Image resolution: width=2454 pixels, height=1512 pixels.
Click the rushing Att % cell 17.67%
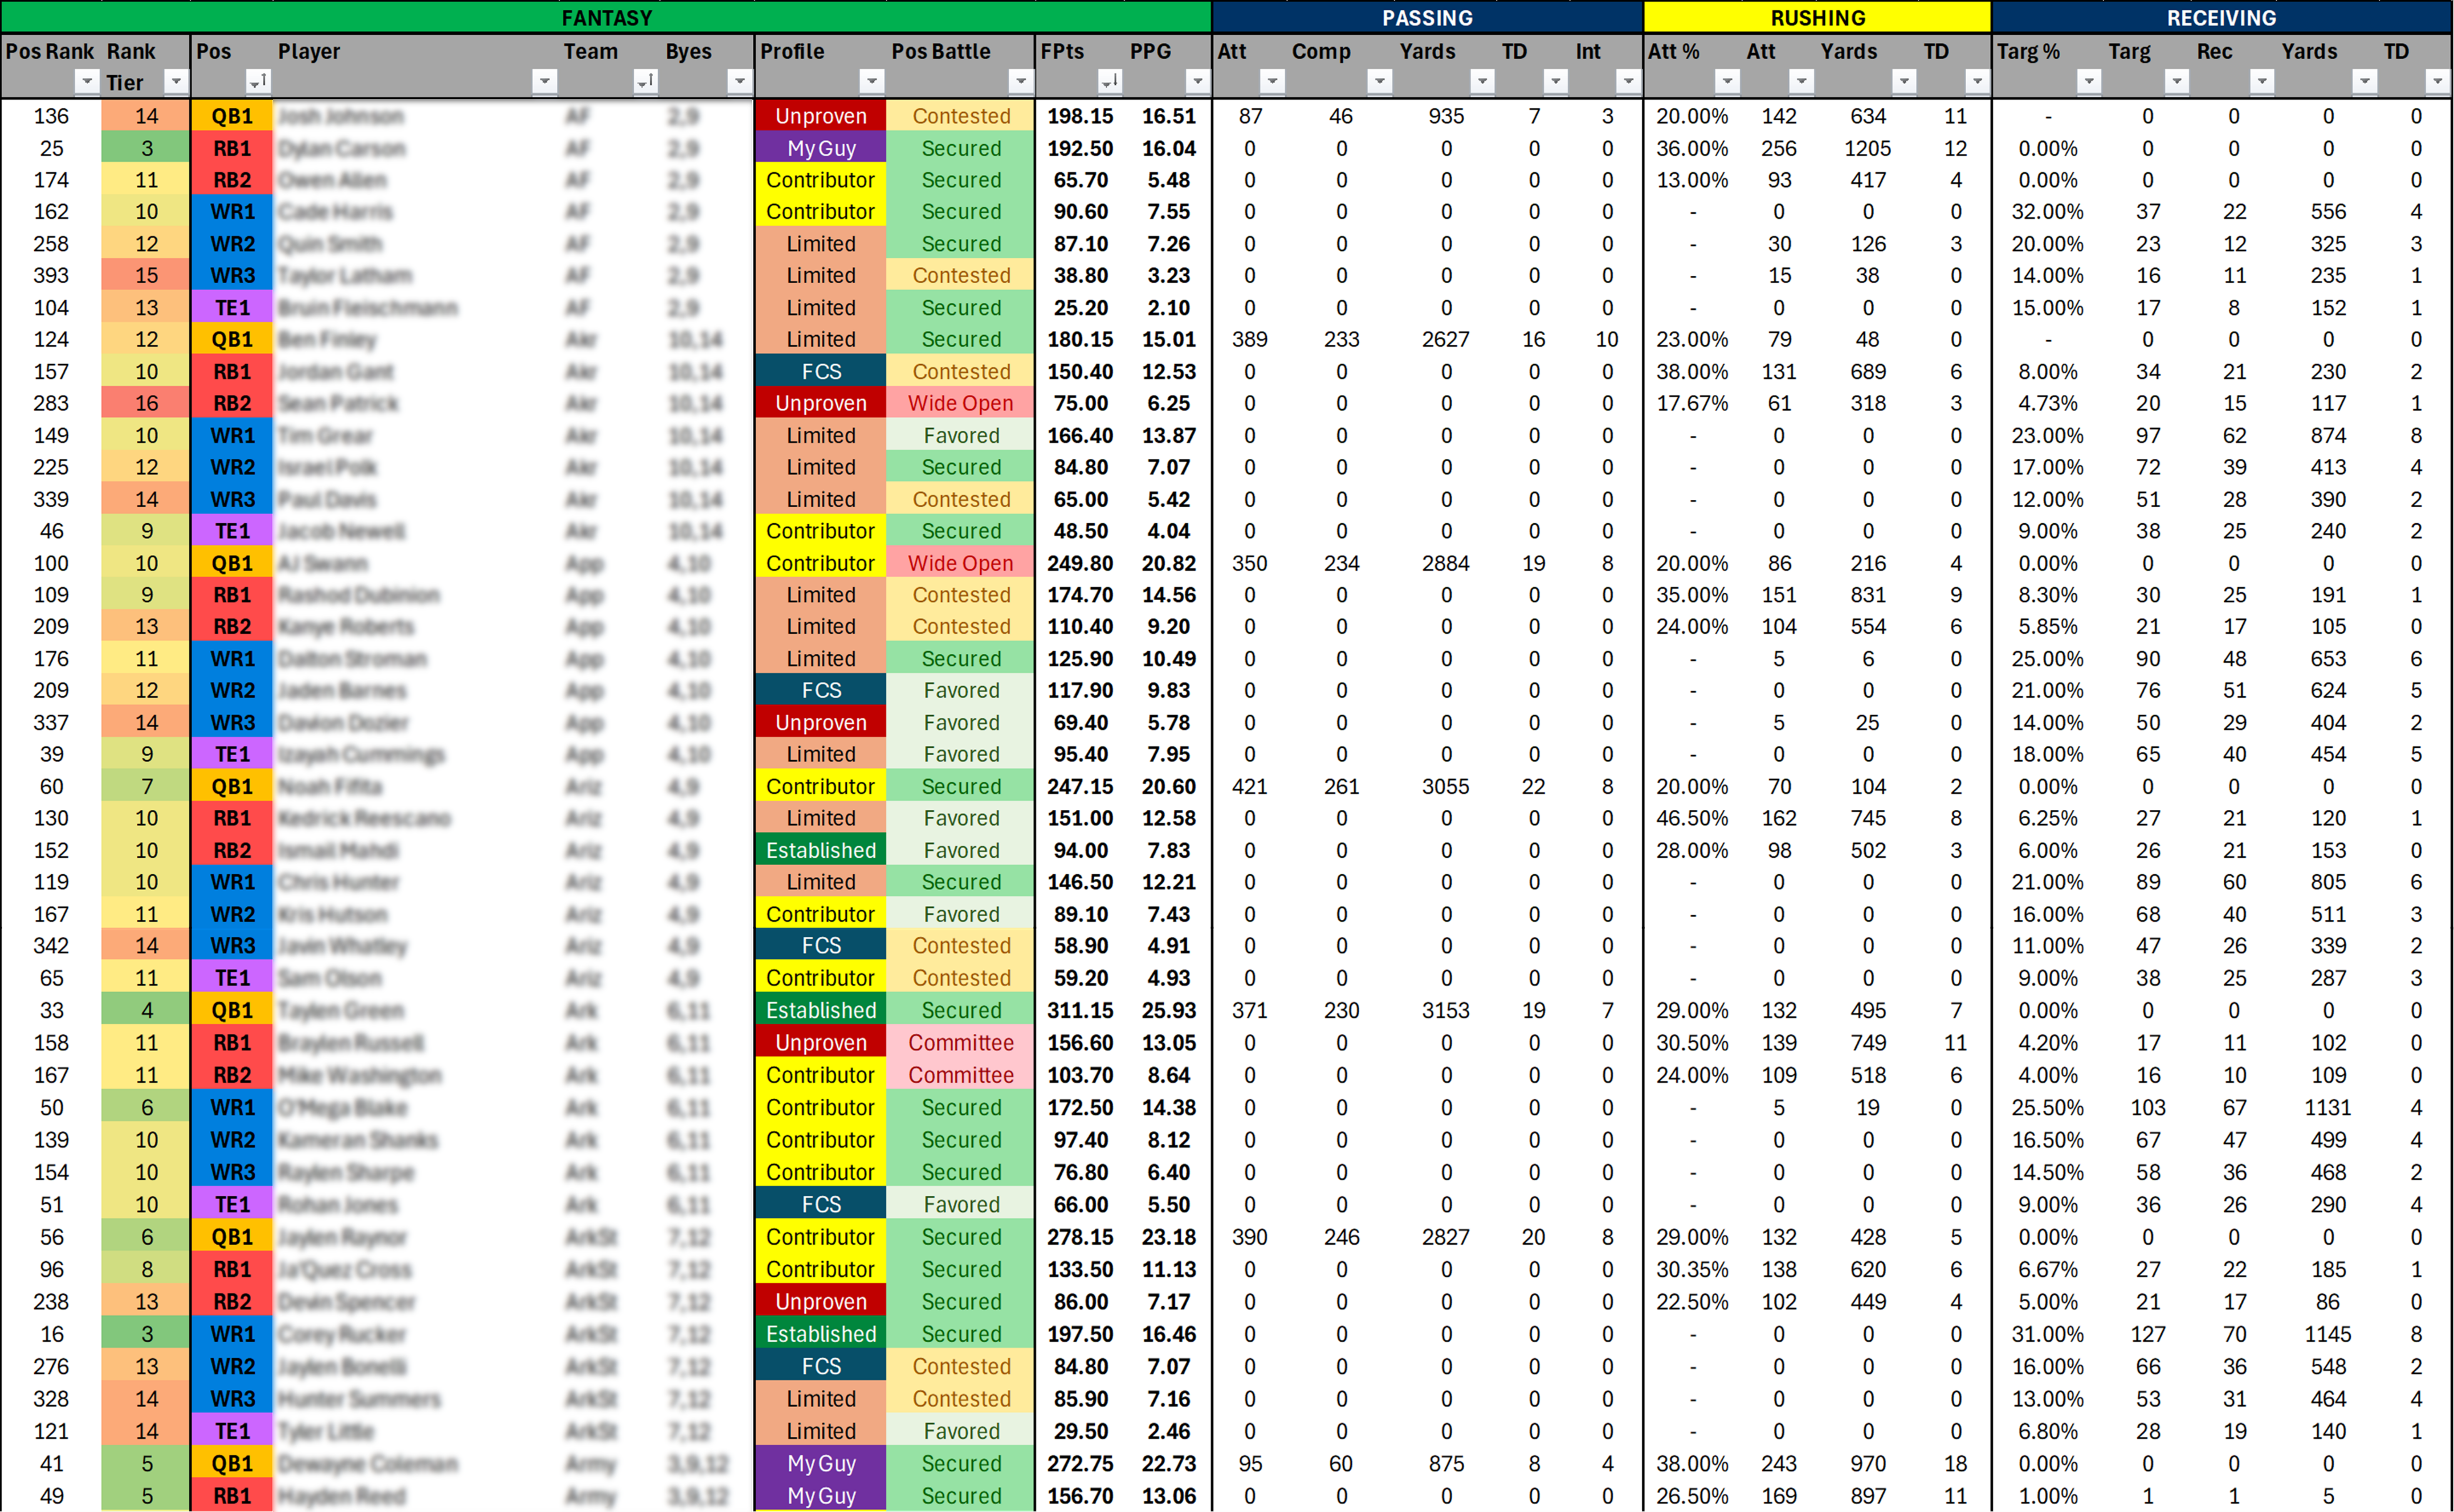(x=1692, y=403)
